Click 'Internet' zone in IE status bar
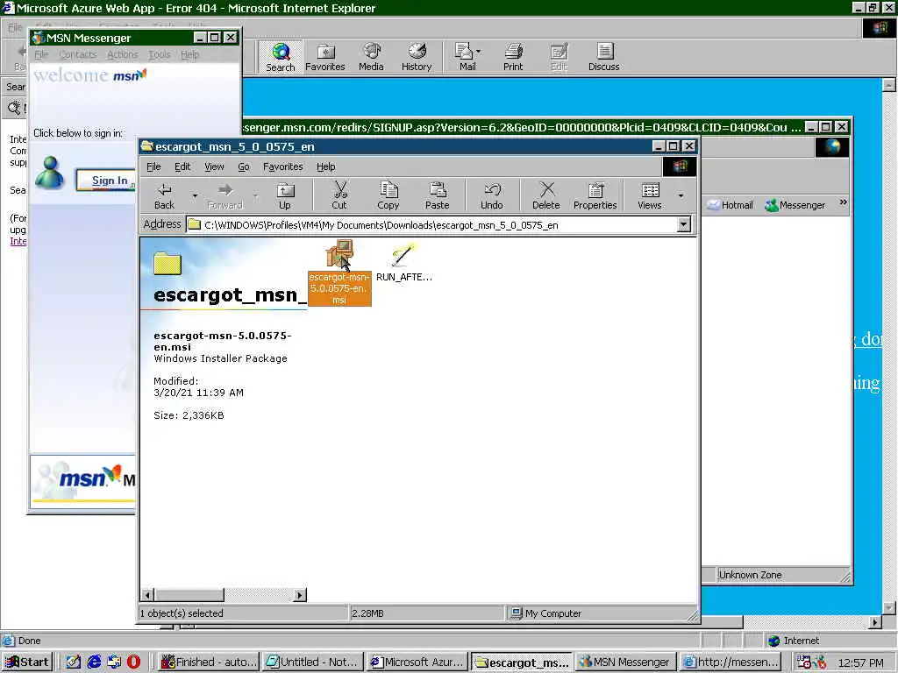 point(801,641)
